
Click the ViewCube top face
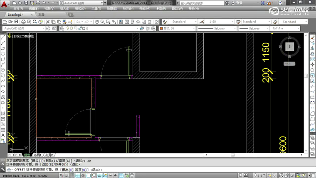point(291,47)
